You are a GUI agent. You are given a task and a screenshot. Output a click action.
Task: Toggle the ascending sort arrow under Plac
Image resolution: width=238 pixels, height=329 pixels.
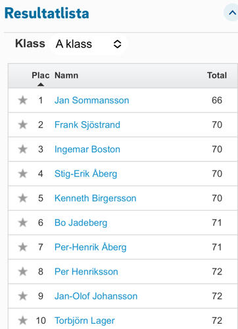41,84
